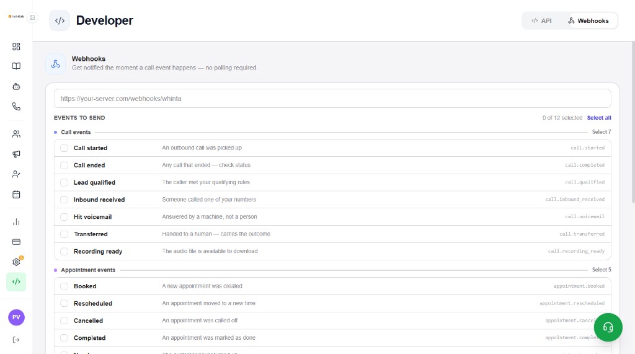Click 'The caller met your qualifying rules' text
Viewport: 635px width, 354px height.
[206, 182]
